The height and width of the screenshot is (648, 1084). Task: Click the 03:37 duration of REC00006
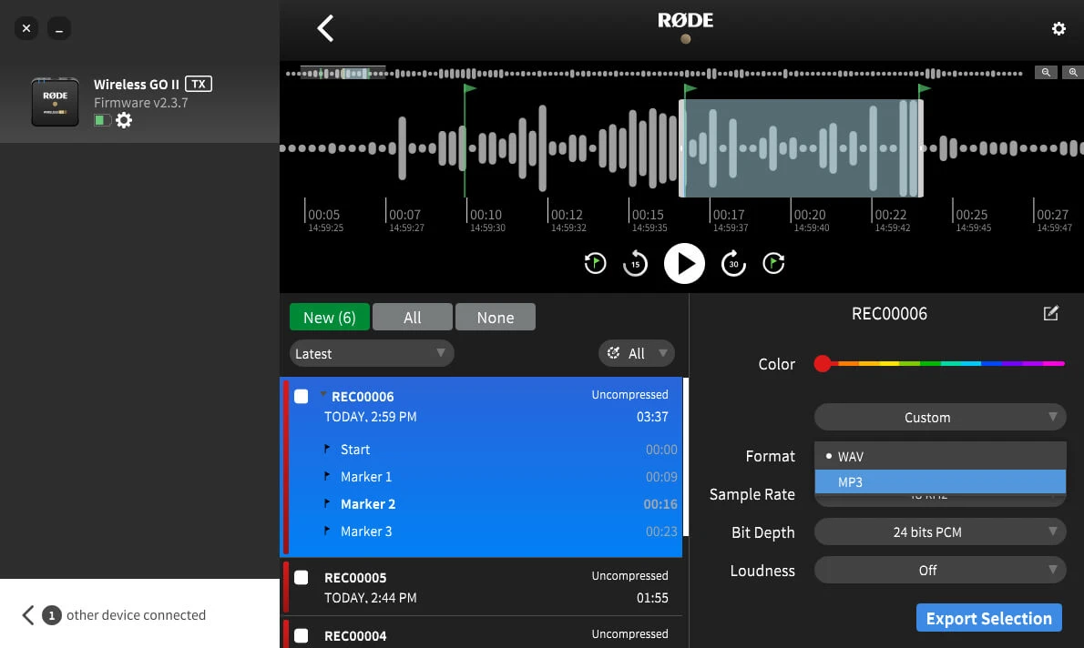(652, 417)
